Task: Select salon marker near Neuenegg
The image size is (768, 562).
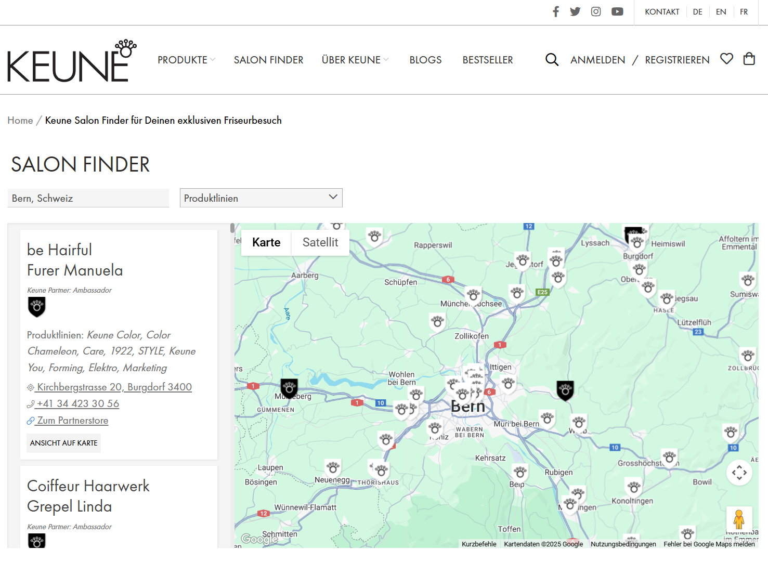Action: click(333, 468)
